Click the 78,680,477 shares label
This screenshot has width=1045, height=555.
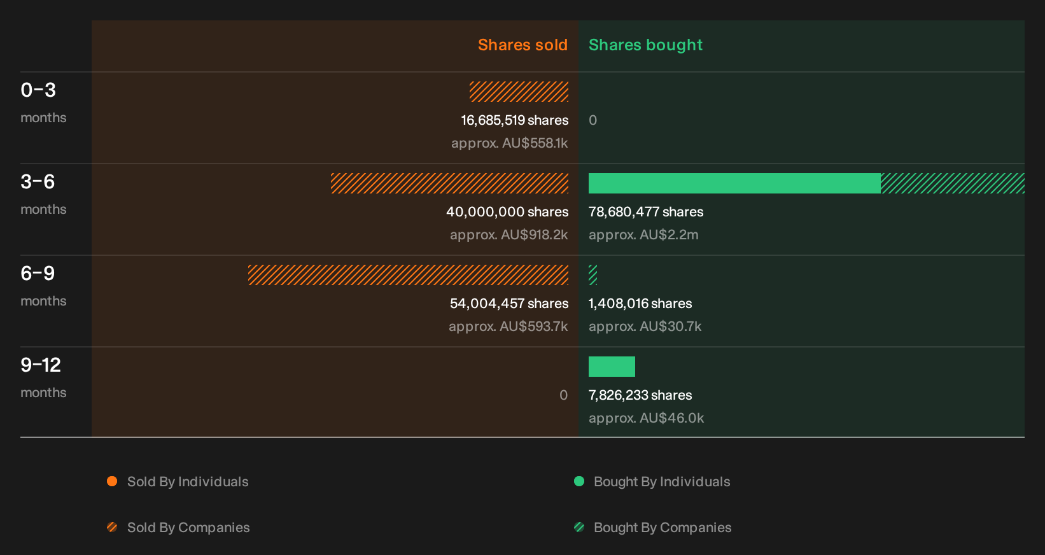click(646, 212)
